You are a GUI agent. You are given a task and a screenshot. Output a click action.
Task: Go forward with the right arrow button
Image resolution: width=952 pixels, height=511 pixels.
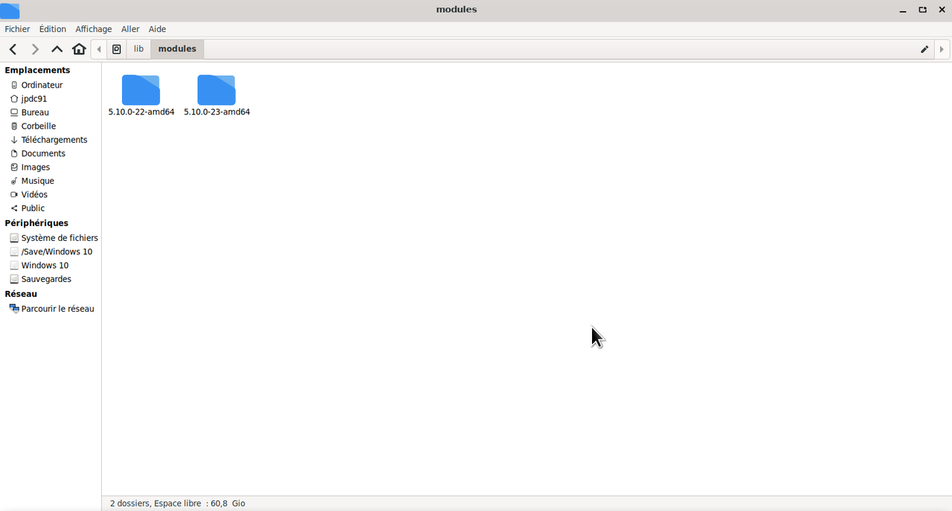(x=35, y=49)
